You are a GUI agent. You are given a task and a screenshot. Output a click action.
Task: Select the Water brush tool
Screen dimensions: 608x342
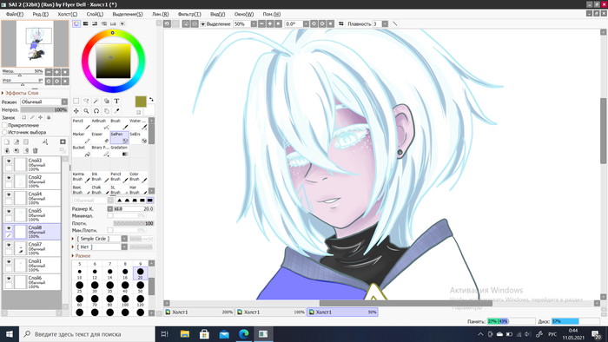138,124
